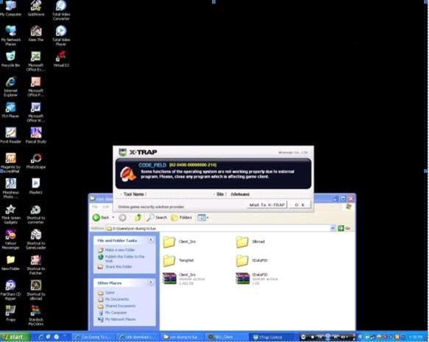429x342 pixels.
Task: Open the Think Green Gadgets shortcut
Action: point(11,214)
